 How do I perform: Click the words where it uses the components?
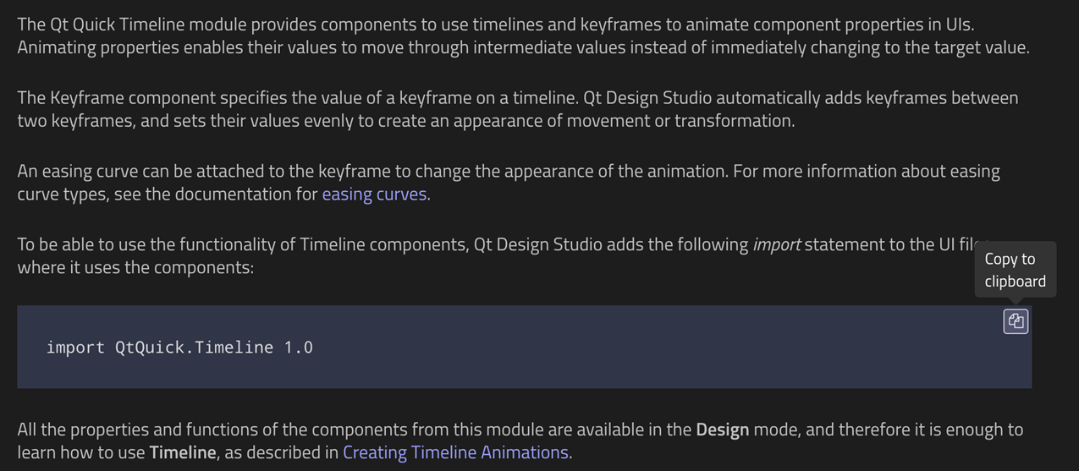click(135, 267)
